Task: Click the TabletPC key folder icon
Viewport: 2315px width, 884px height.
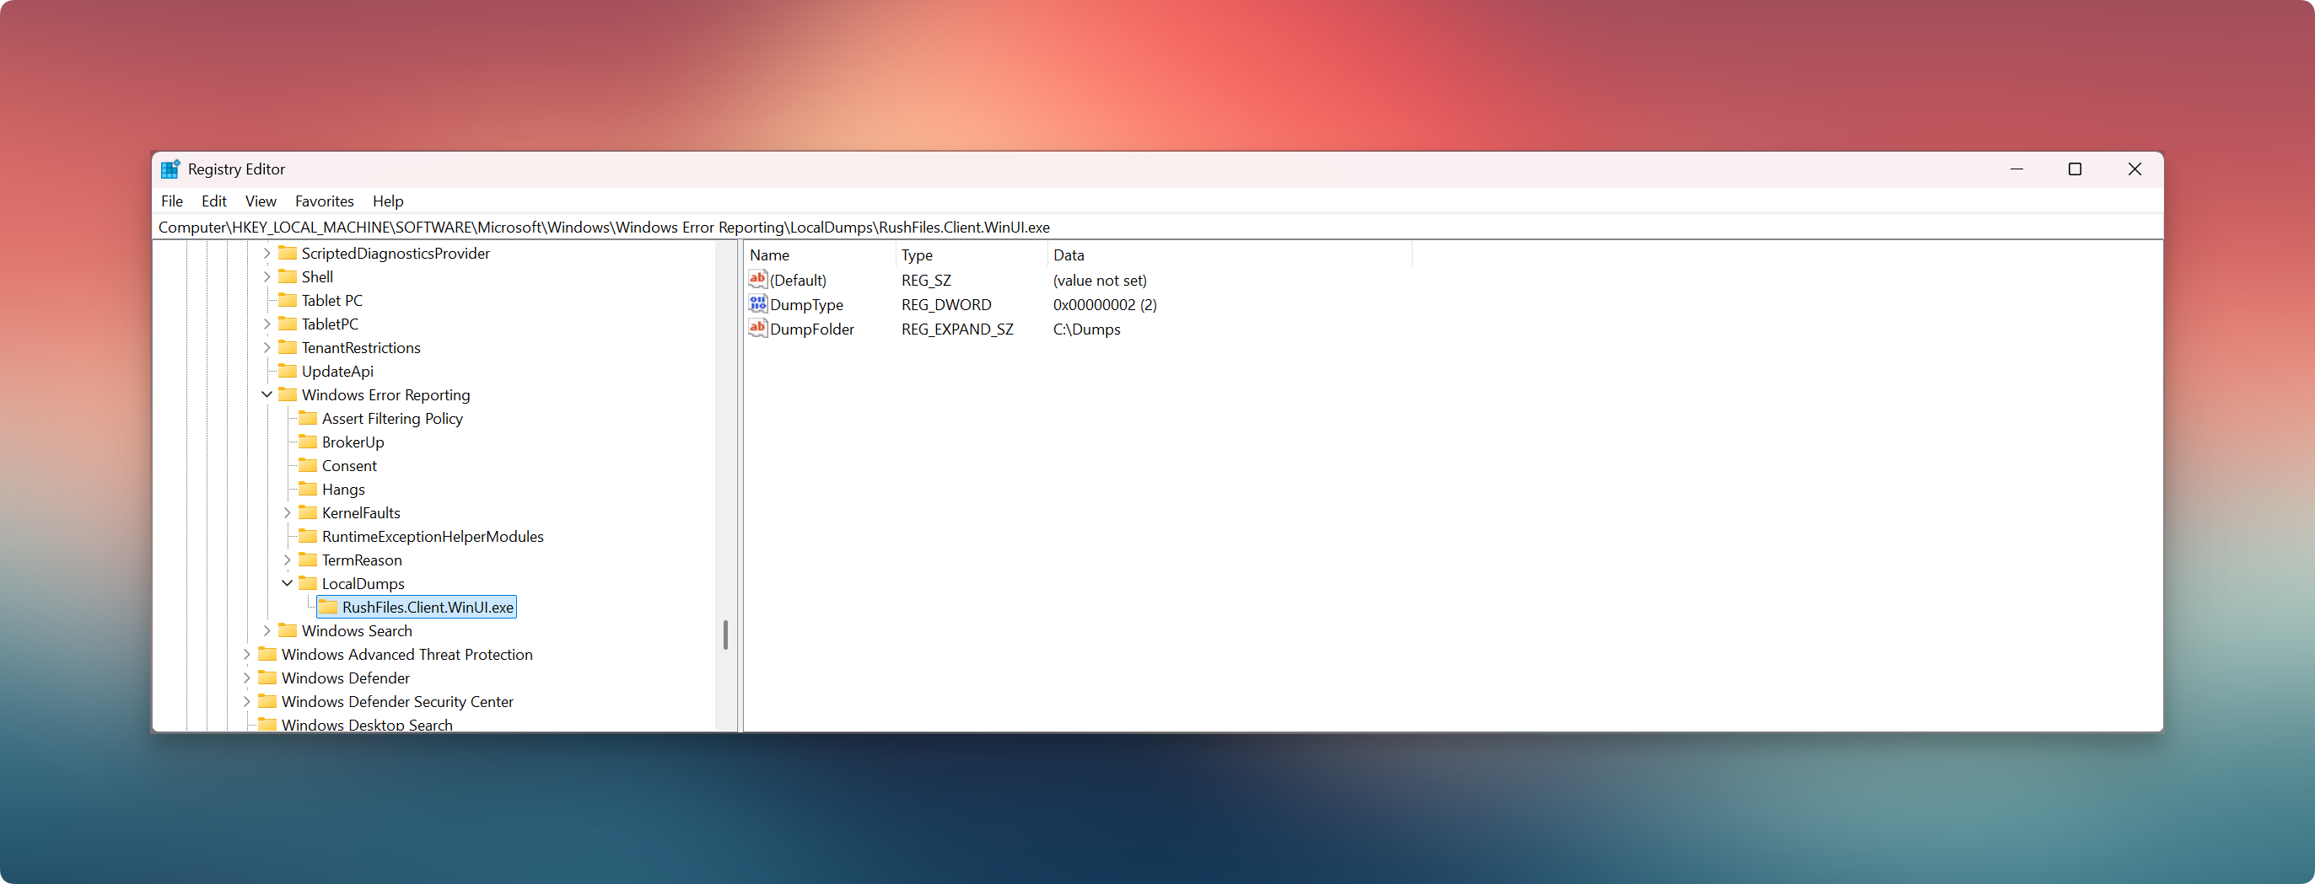Action: point(288,324)
